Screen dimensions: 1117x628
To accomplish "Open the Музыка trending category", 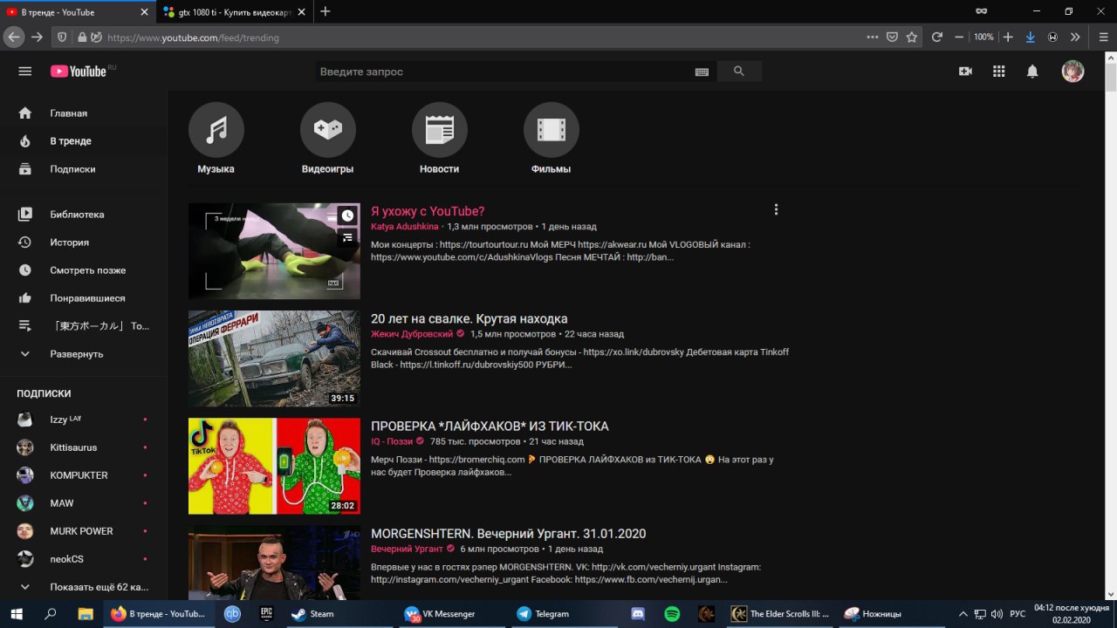I will coord(216,139).
